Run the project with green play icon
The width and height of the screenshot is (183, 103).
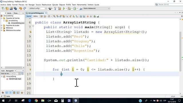pyautogui.click(x=64, y=8)
